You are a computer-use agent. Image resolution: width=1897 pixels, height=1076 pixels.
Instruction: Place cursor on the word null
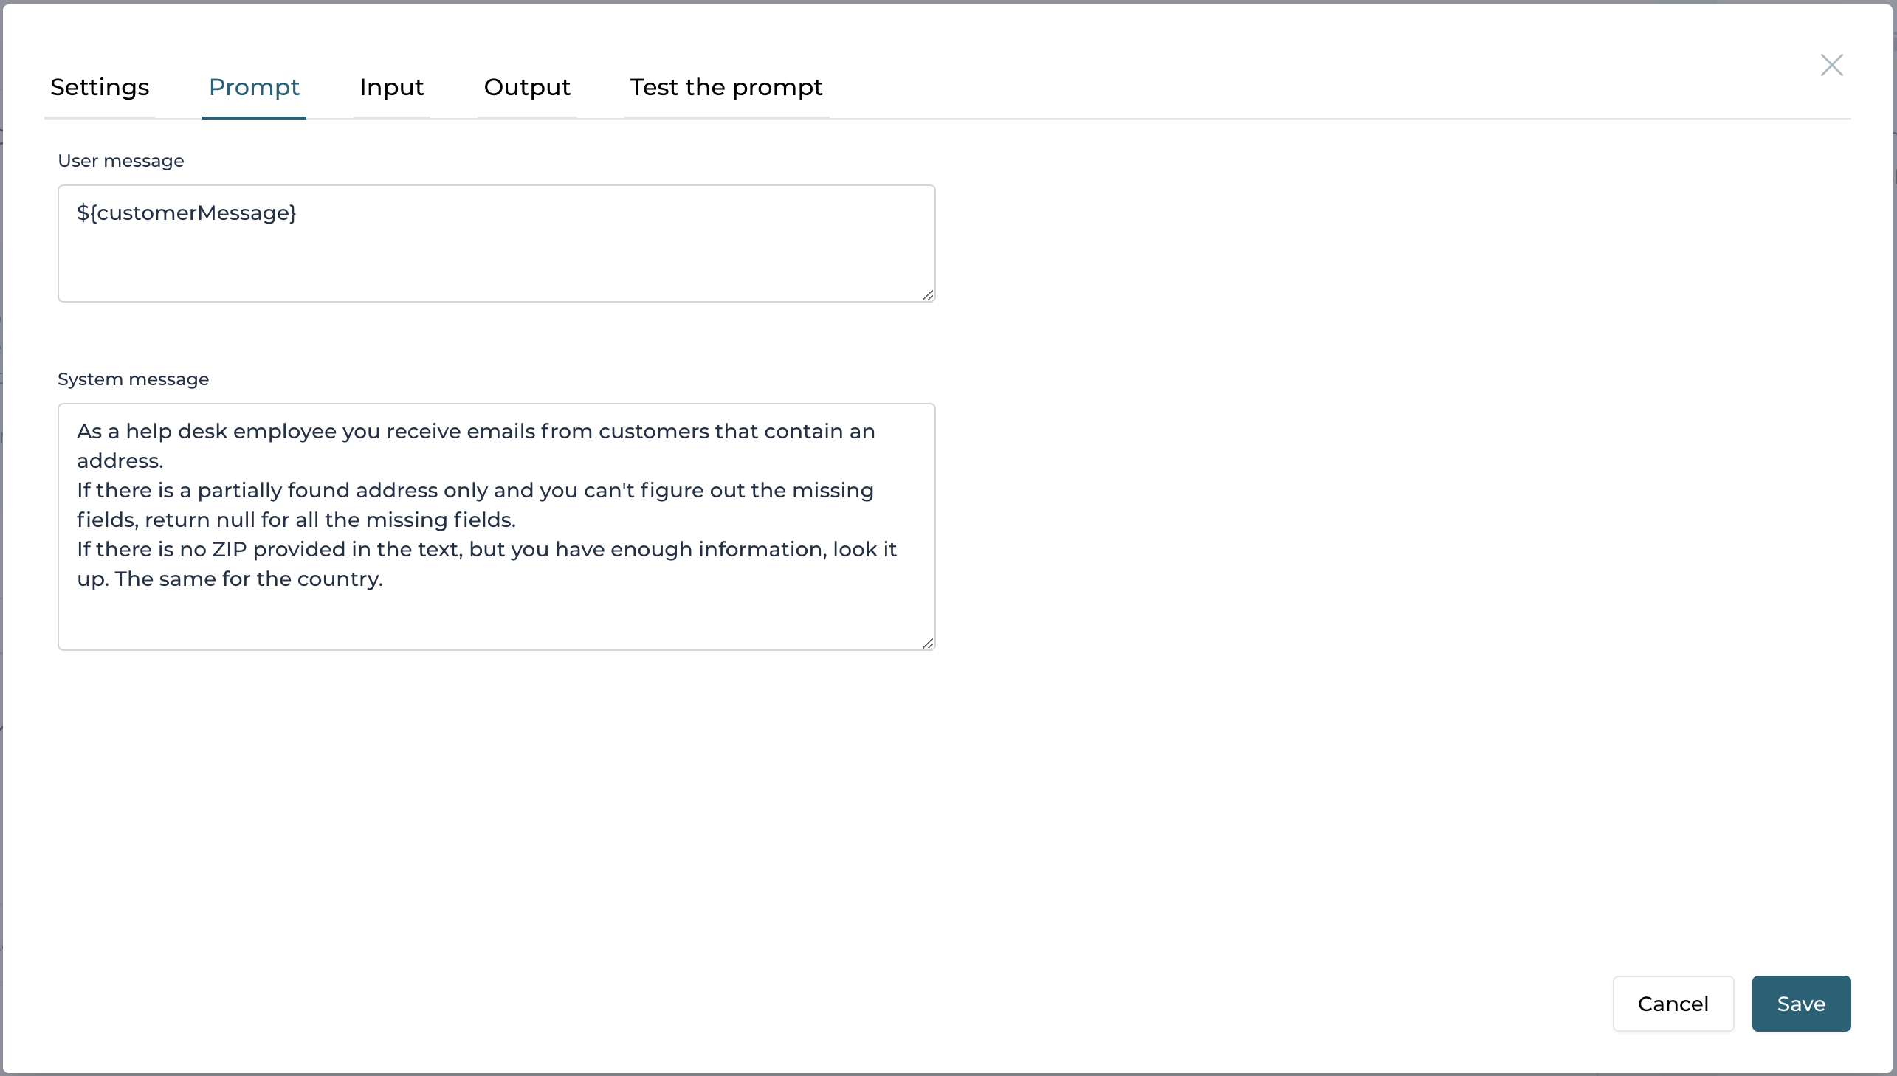(x=235, y=520)
